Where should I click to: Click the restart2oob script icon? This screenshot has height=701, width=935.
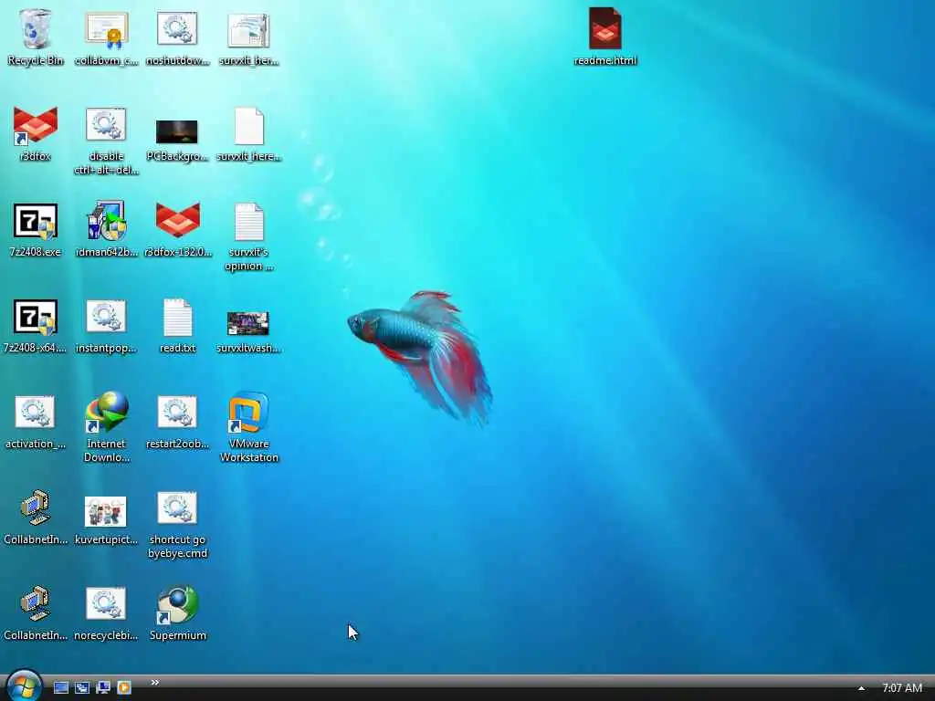[177, 422]
